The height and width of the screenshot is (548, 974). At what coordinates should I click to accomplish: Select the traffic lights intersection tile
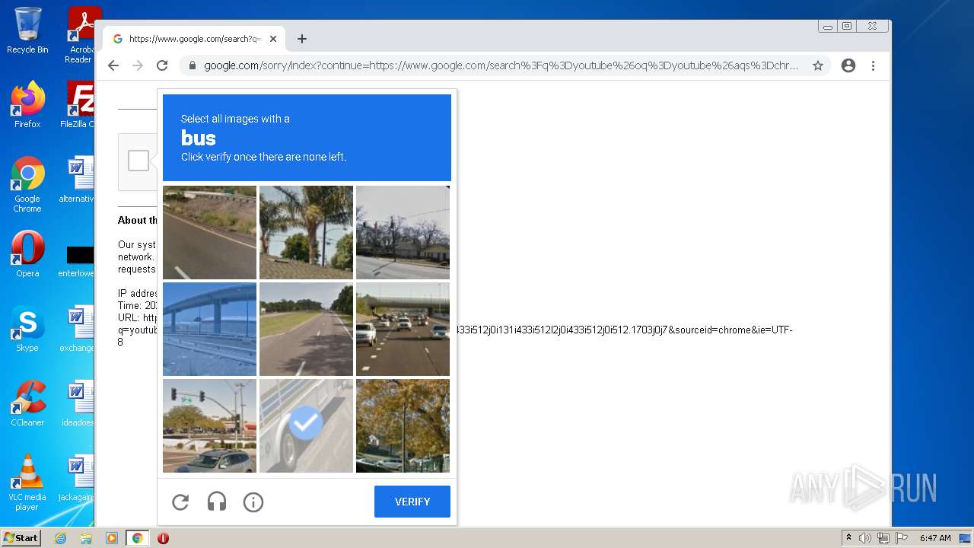[x=209, y=425]
